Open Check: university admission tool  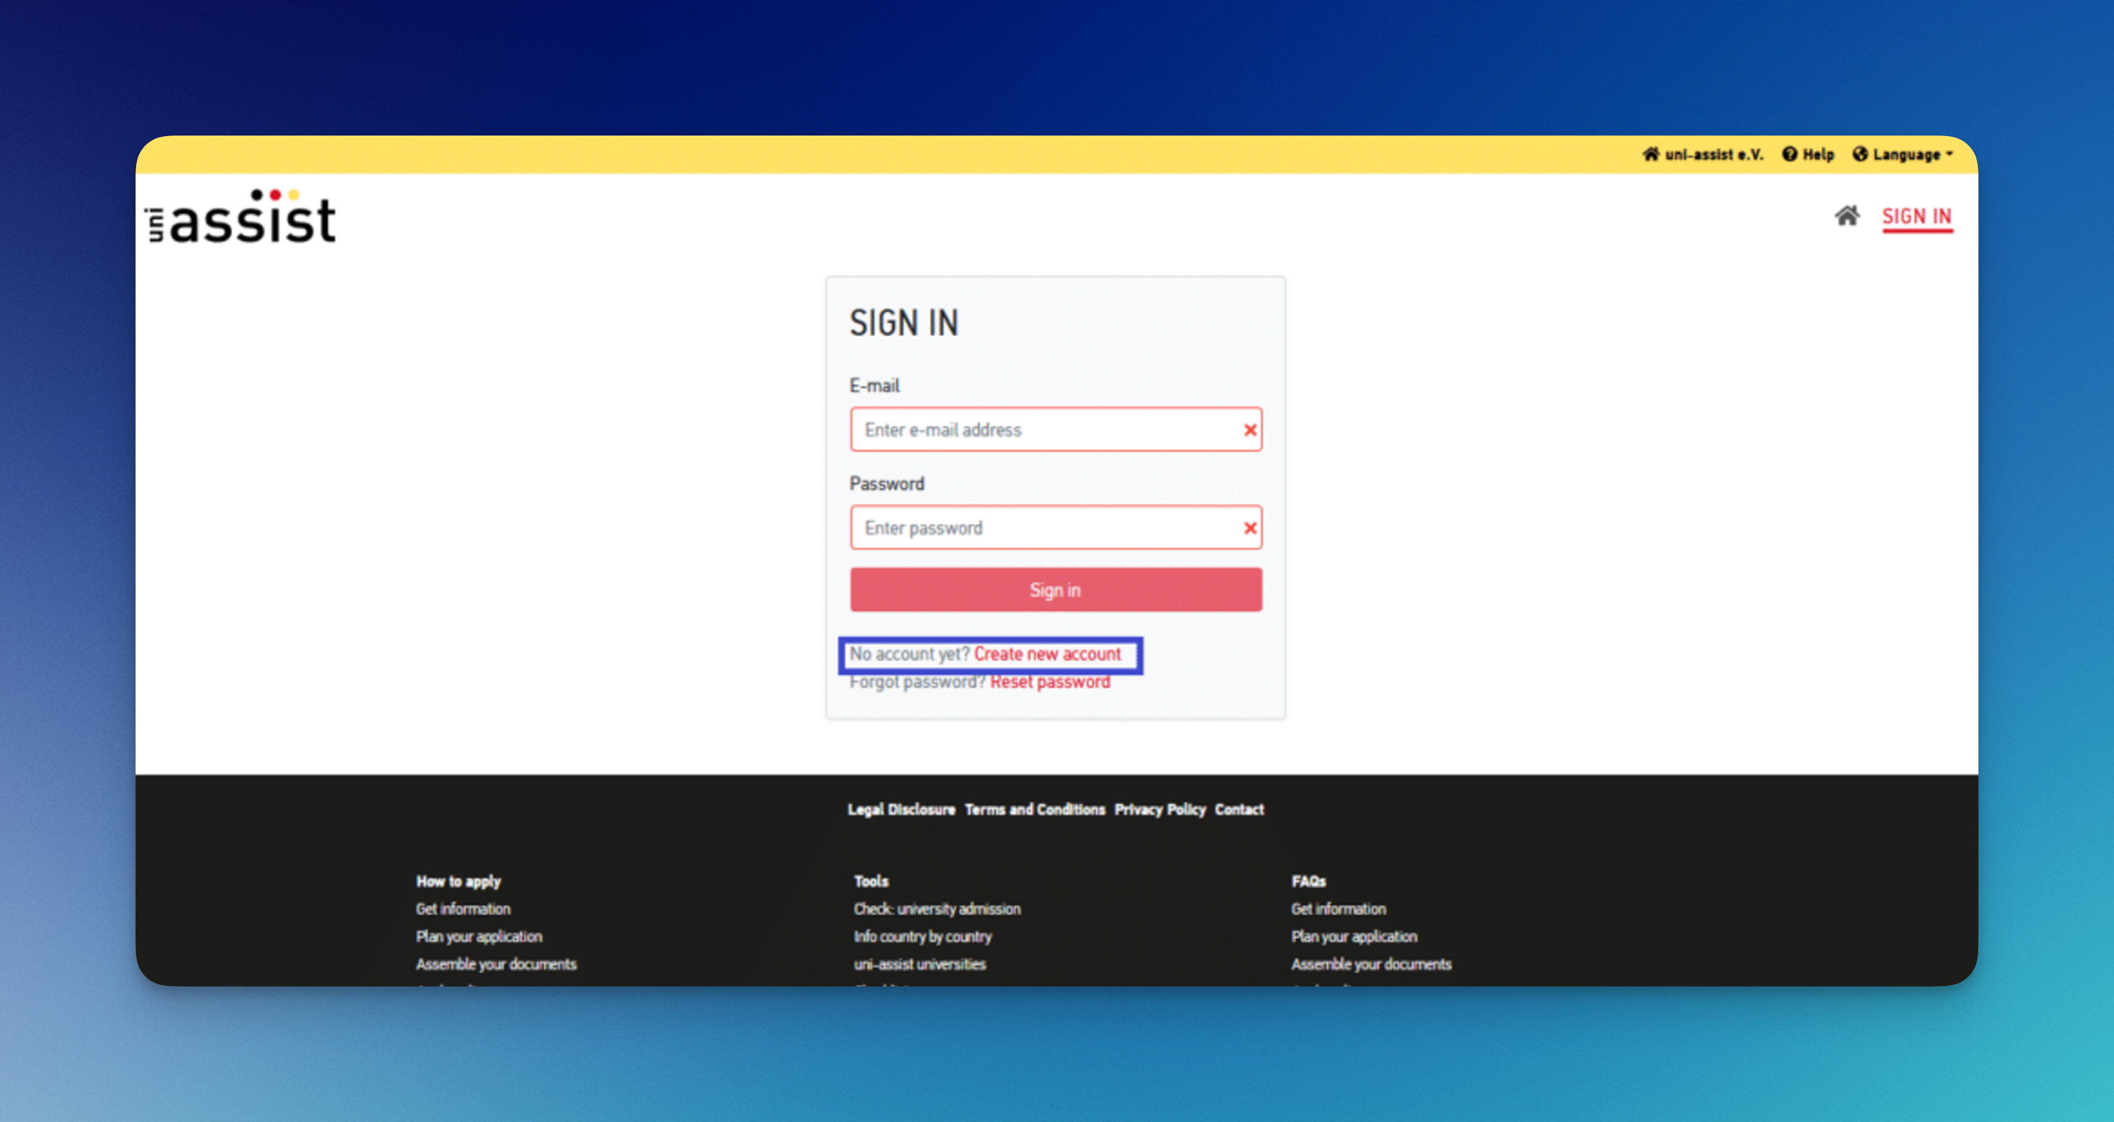click(937, 908)
